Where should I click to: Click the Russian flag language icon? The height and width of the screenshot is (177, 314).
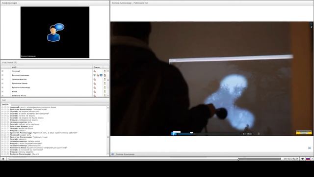click(308, 159)
